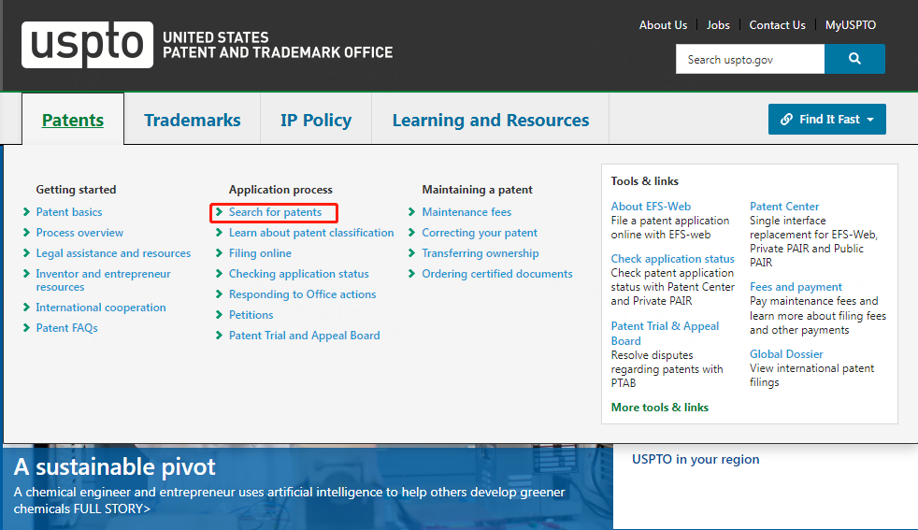This screenshot has width=918, height=530.
Task: Open Correcting your patent link
Action: tap(480, 233)
